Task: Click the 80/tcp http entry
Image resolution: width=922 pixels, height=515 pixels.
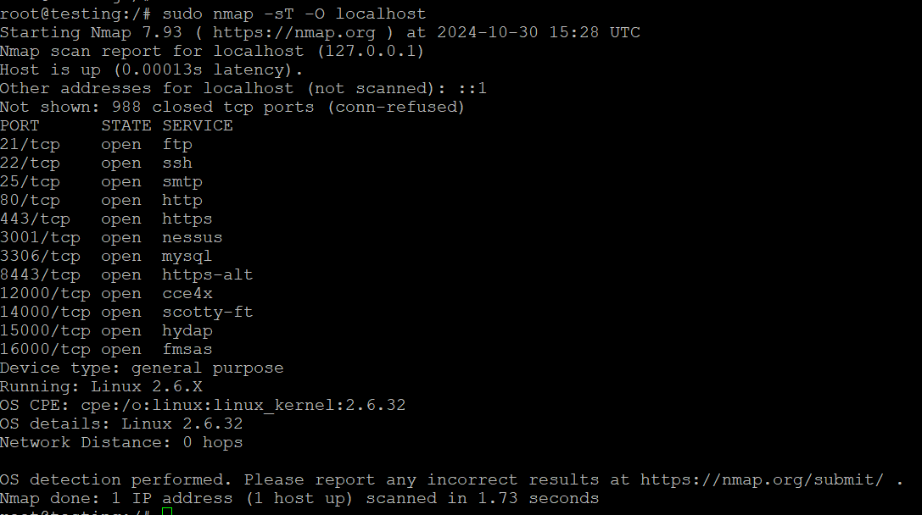Action: pos(101,200)
